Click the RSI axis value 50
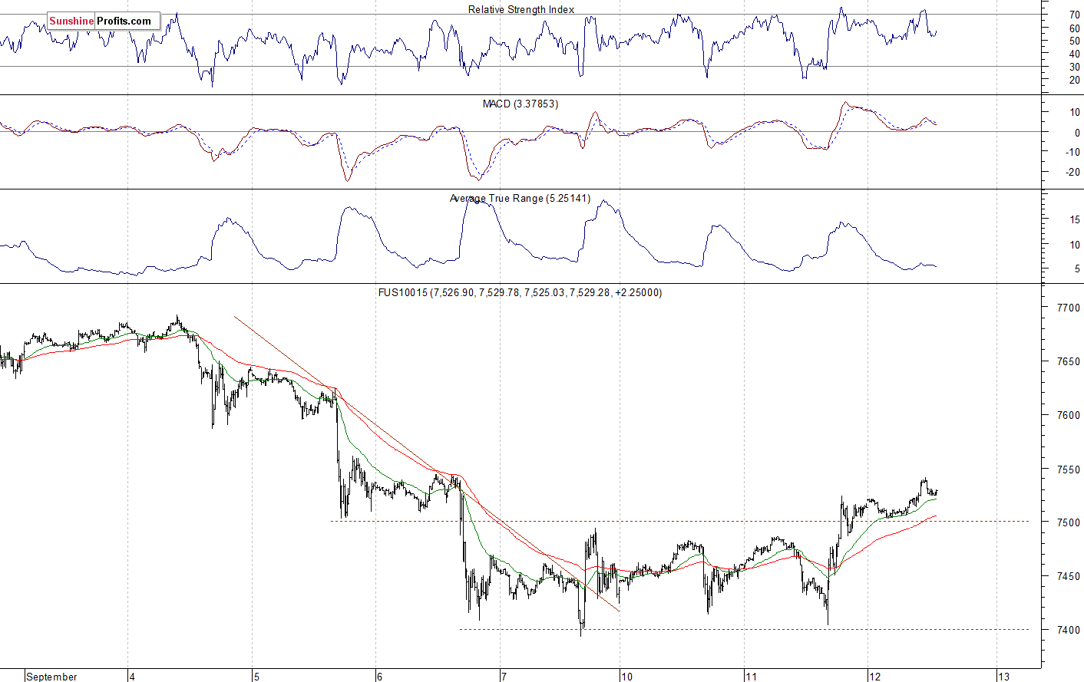This screenshot has height=682, width=1084. pos(1074,41)
